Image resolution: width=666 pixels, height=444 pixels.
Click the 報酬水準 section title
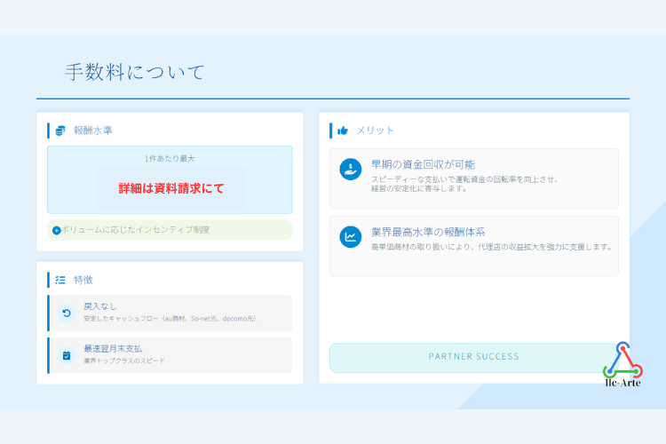coord(92,131)
